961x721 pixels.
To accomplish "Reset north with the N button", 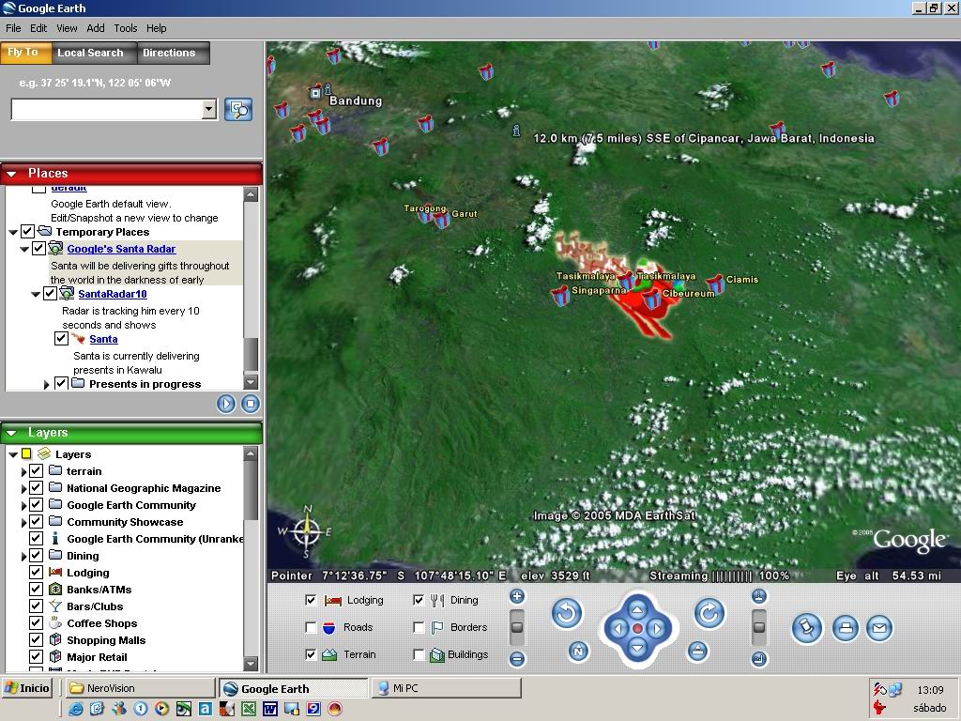I will pos(577,652).
